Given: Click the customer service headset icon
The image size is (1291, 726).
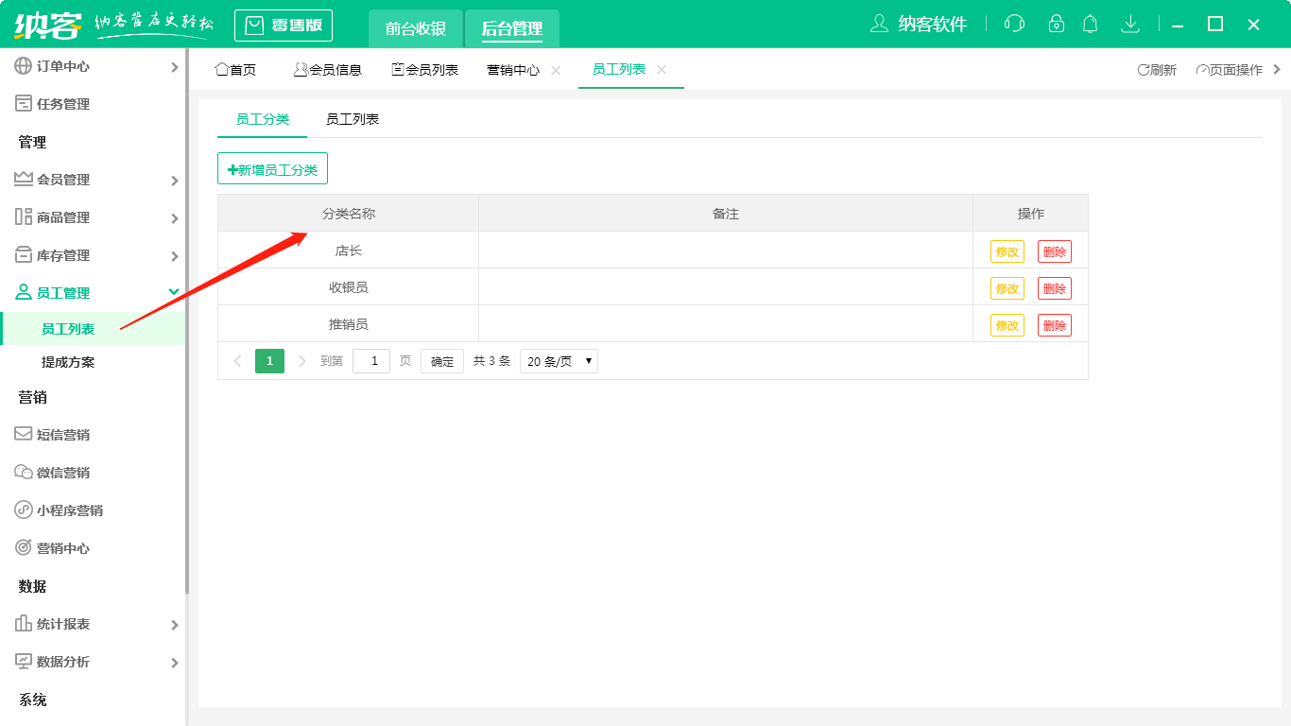Looking at the screenshot, I should click(1014, 24).
